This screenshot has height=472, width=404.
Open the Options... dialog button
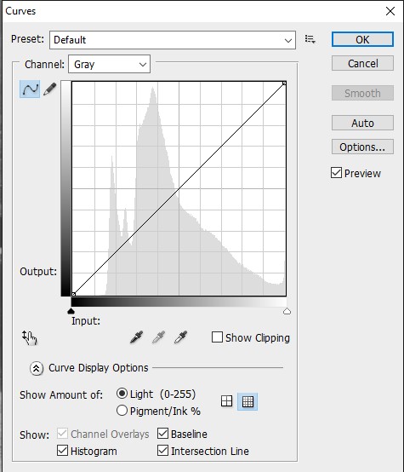362,147
